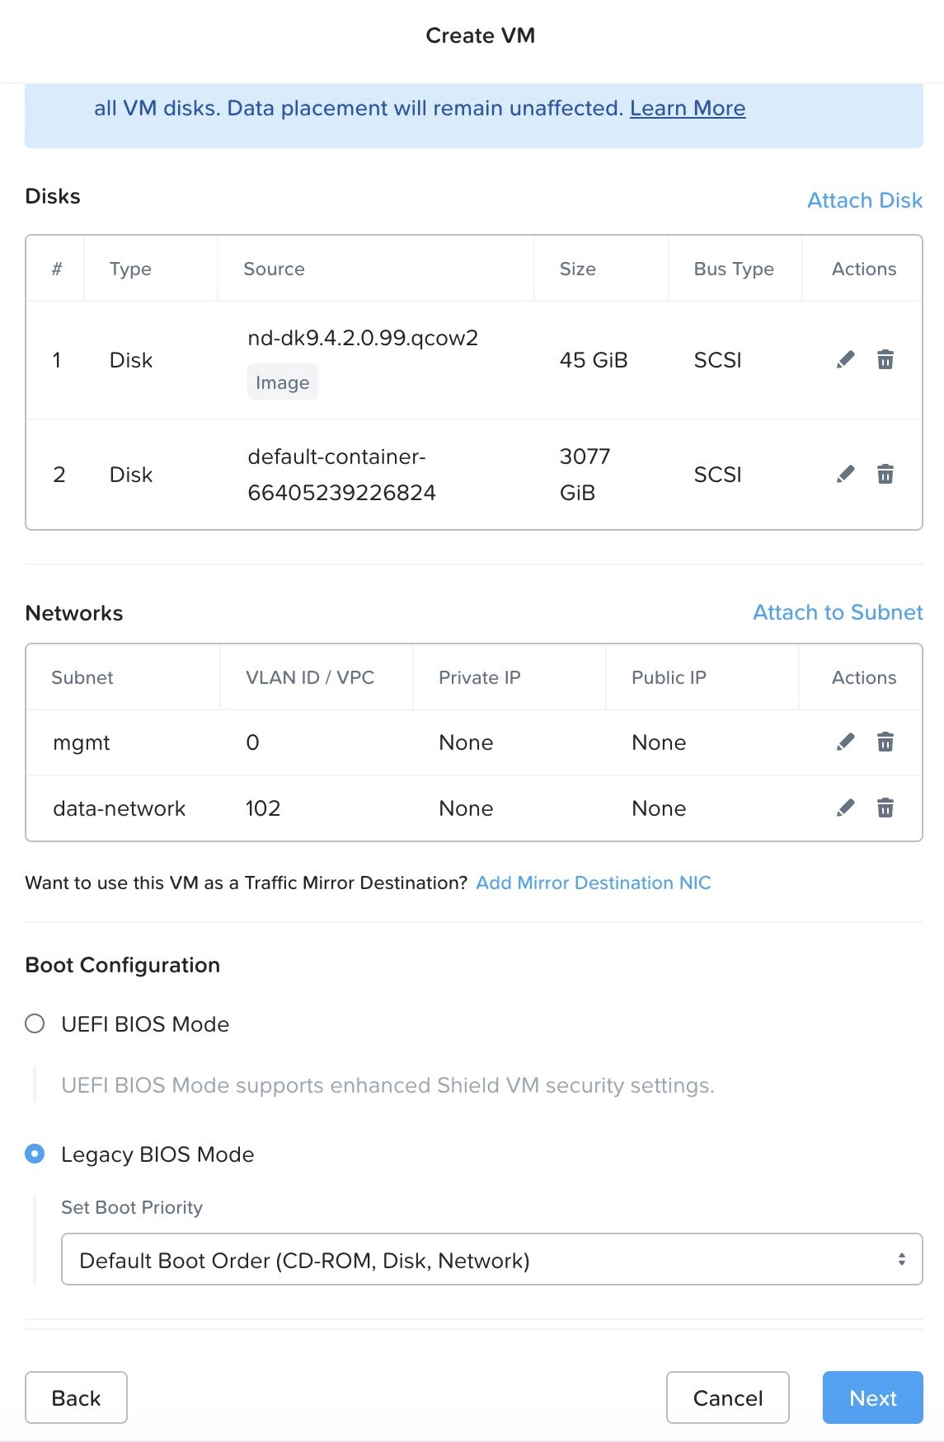
Task: Open the Learn More link
Action: click(x=687, y=108)
